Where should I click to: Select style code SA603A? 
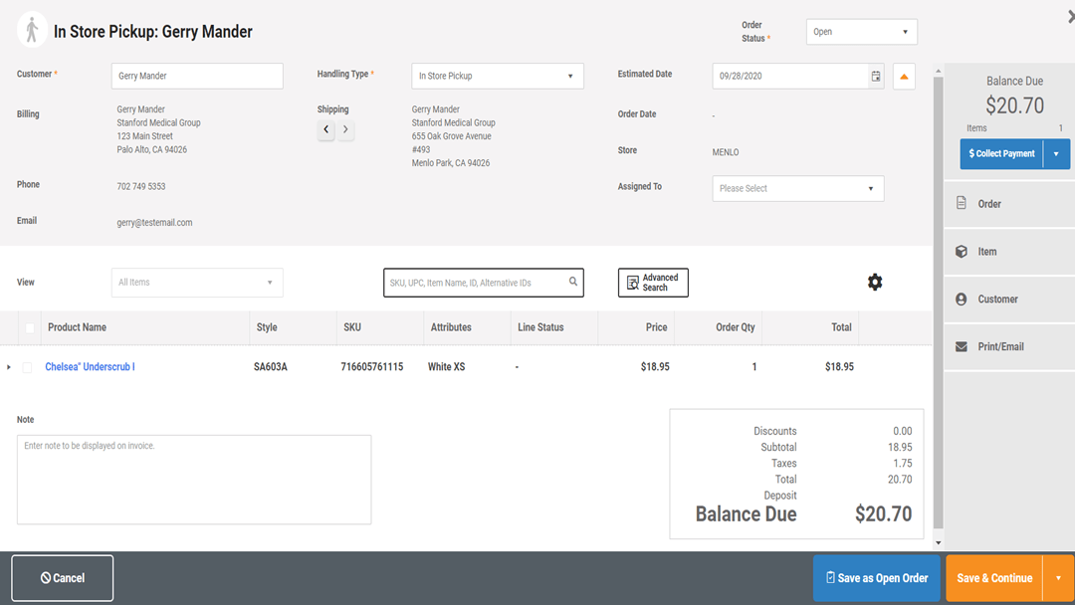(x=271, y=366)
